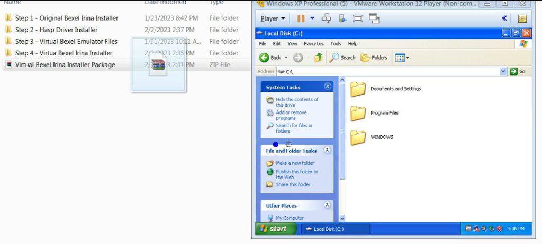
Task: Open the Edit menu in Local Disk window
Action: click(277, 44)
